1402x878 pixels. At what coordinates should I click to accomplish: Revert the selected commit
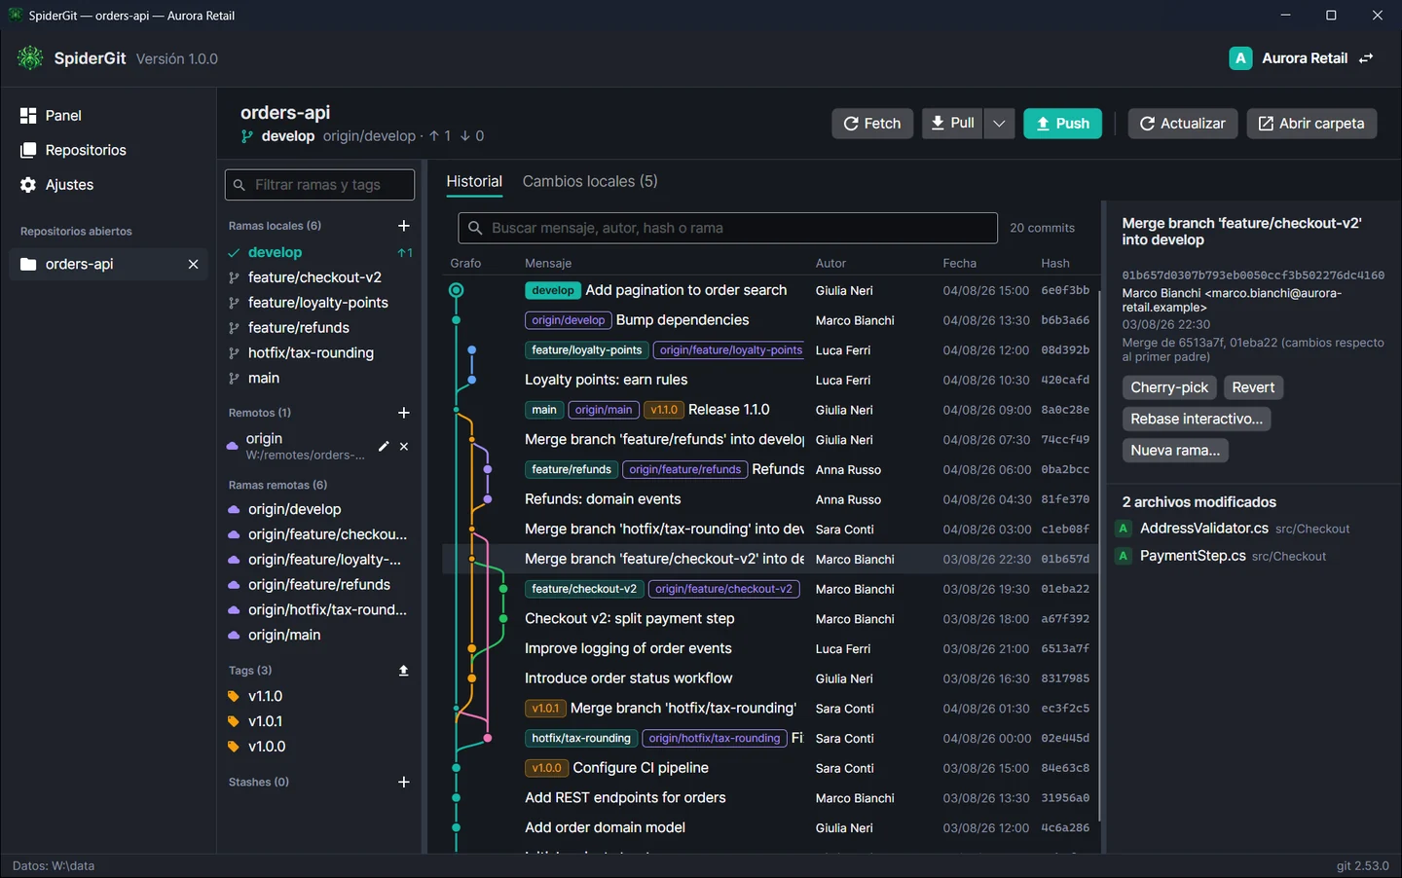click(x=1253, y=387)
